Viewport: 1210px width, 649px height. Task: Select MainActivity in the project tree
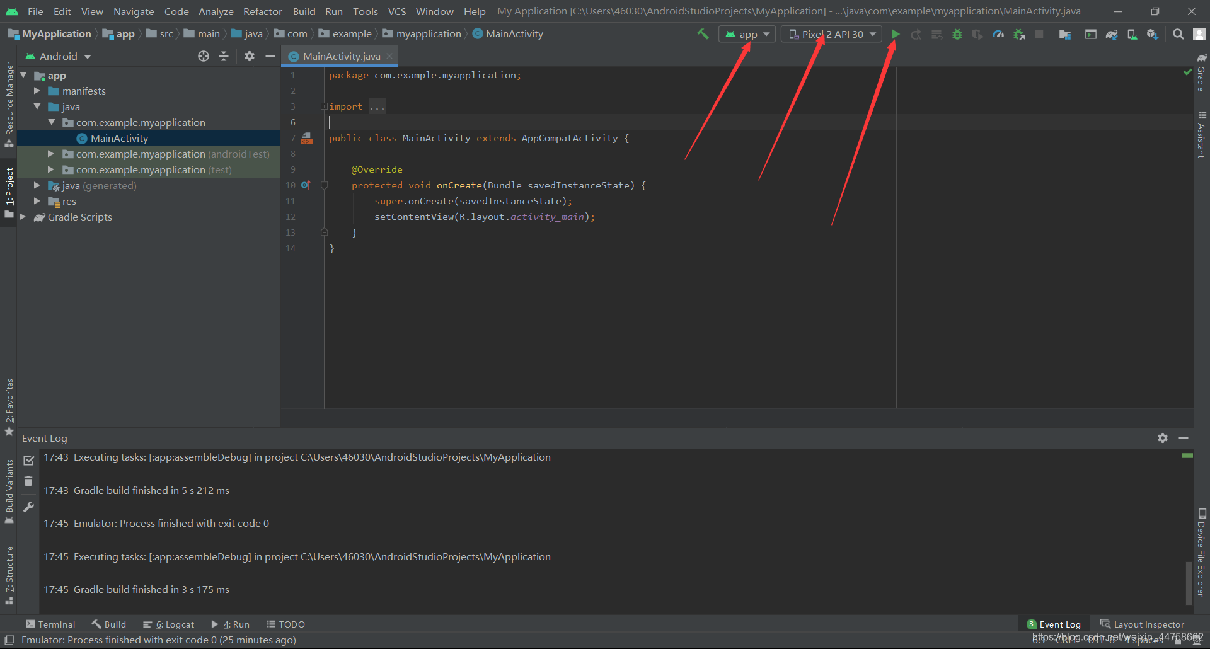[119, 138]
